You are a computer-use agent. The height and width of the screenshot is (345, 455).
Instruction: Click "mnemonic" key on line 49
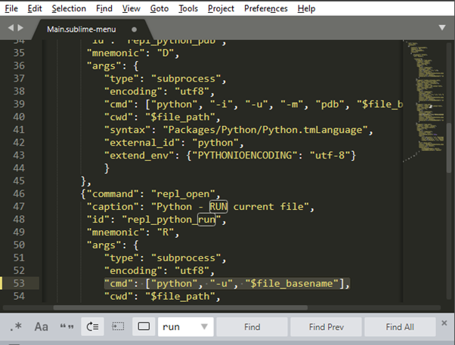coord(115,233)
